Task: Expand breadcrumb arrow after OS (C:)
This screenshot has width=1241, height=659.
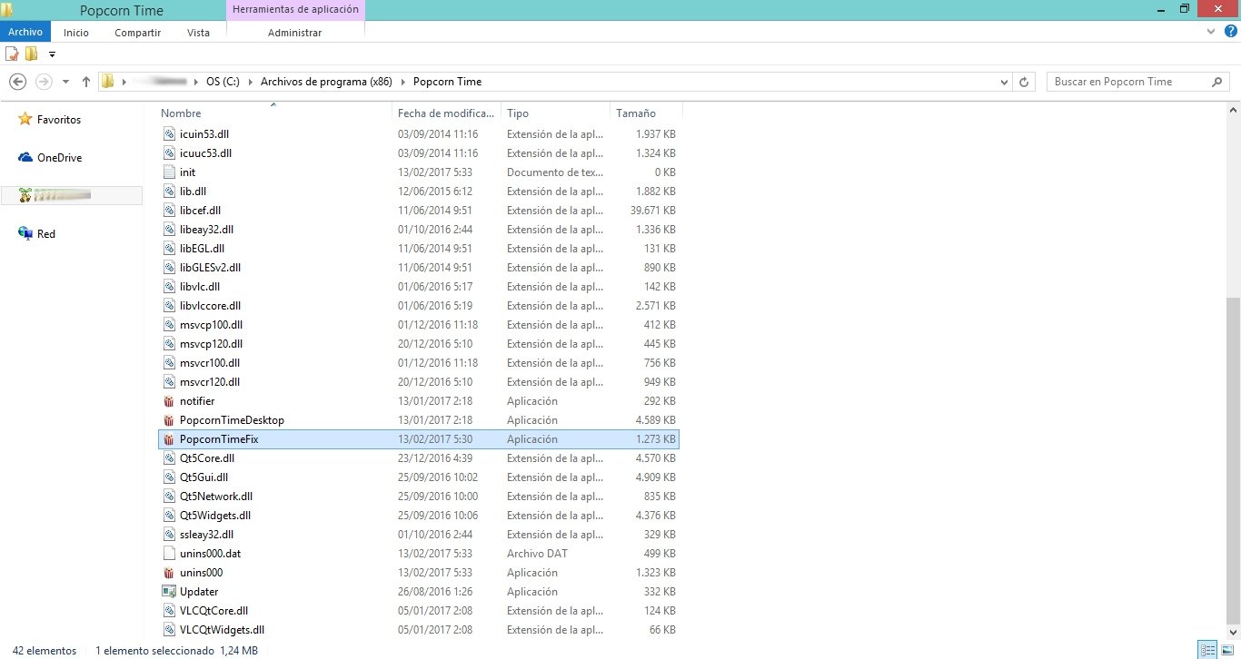Action: click(x=250, y=82)
